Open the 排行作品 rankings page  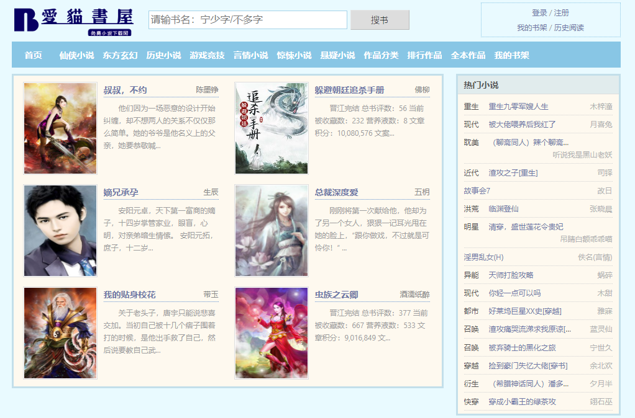coord(424,55)
